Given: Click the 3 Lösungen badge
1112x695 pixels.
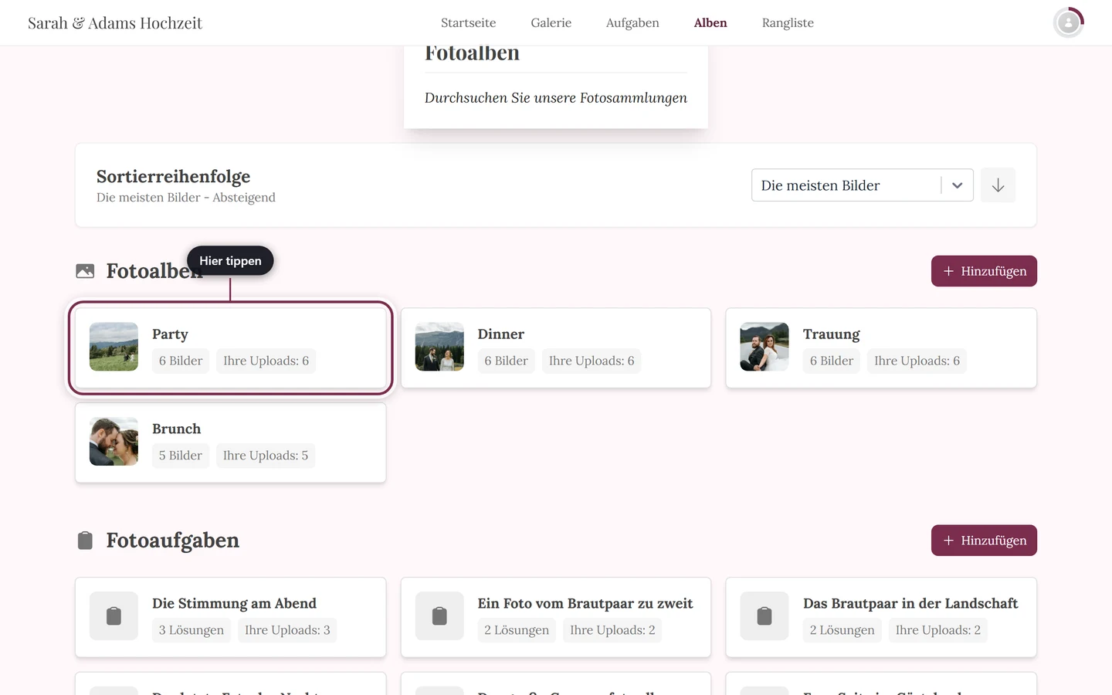Looking at the screenshot, I should click(192, 630).
